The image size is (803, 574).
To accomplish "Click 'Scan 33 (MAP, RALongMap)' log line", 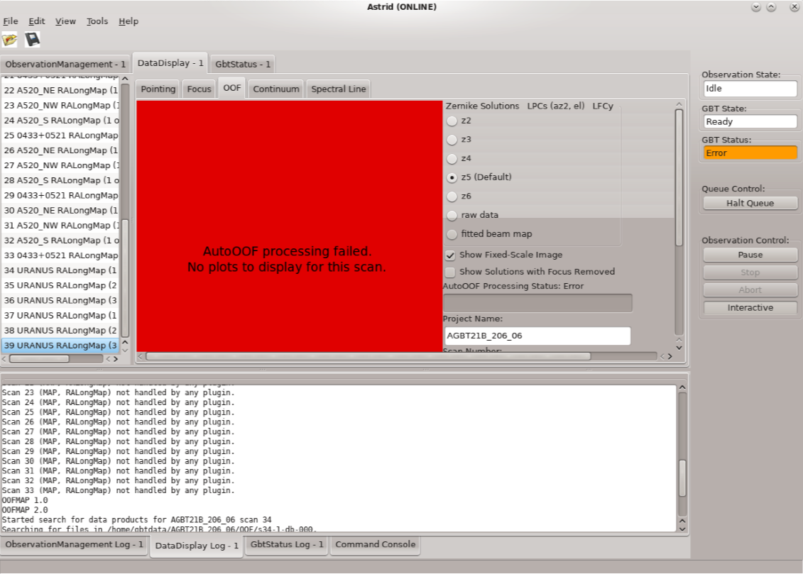I will (x=118, y=490).
